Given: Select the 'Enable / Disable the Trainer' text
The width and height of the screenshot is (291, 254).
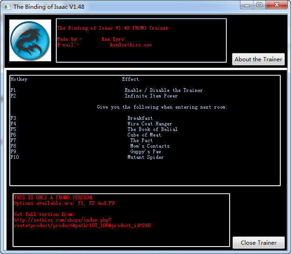Looking at the screenshot, I should click(x=164, y=90).
